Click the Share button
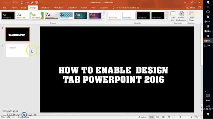This screenshot has width=213, height=119. coord(191,8)
